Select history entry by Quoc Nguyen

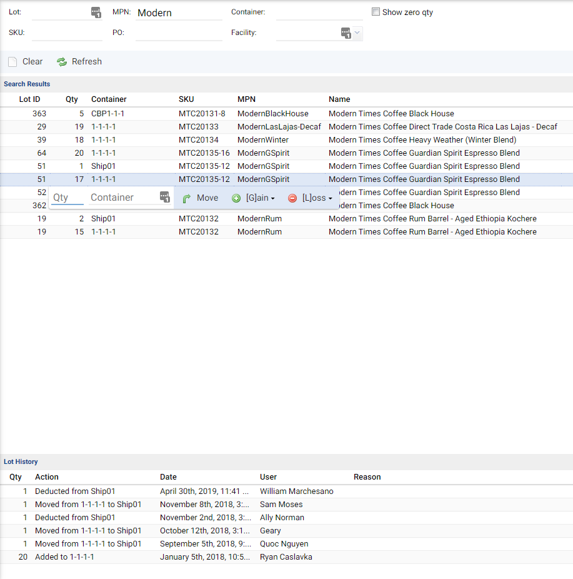pyautogui.click(x=286, y=544)
